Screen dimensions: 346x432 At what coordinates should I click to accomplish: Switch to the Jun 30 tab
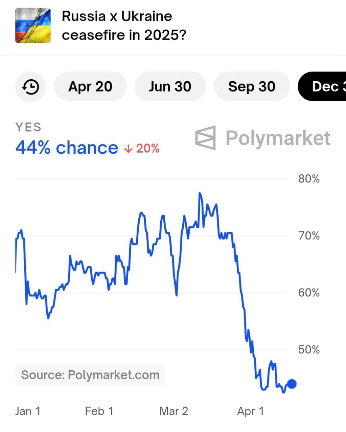[x=170, y=87]
